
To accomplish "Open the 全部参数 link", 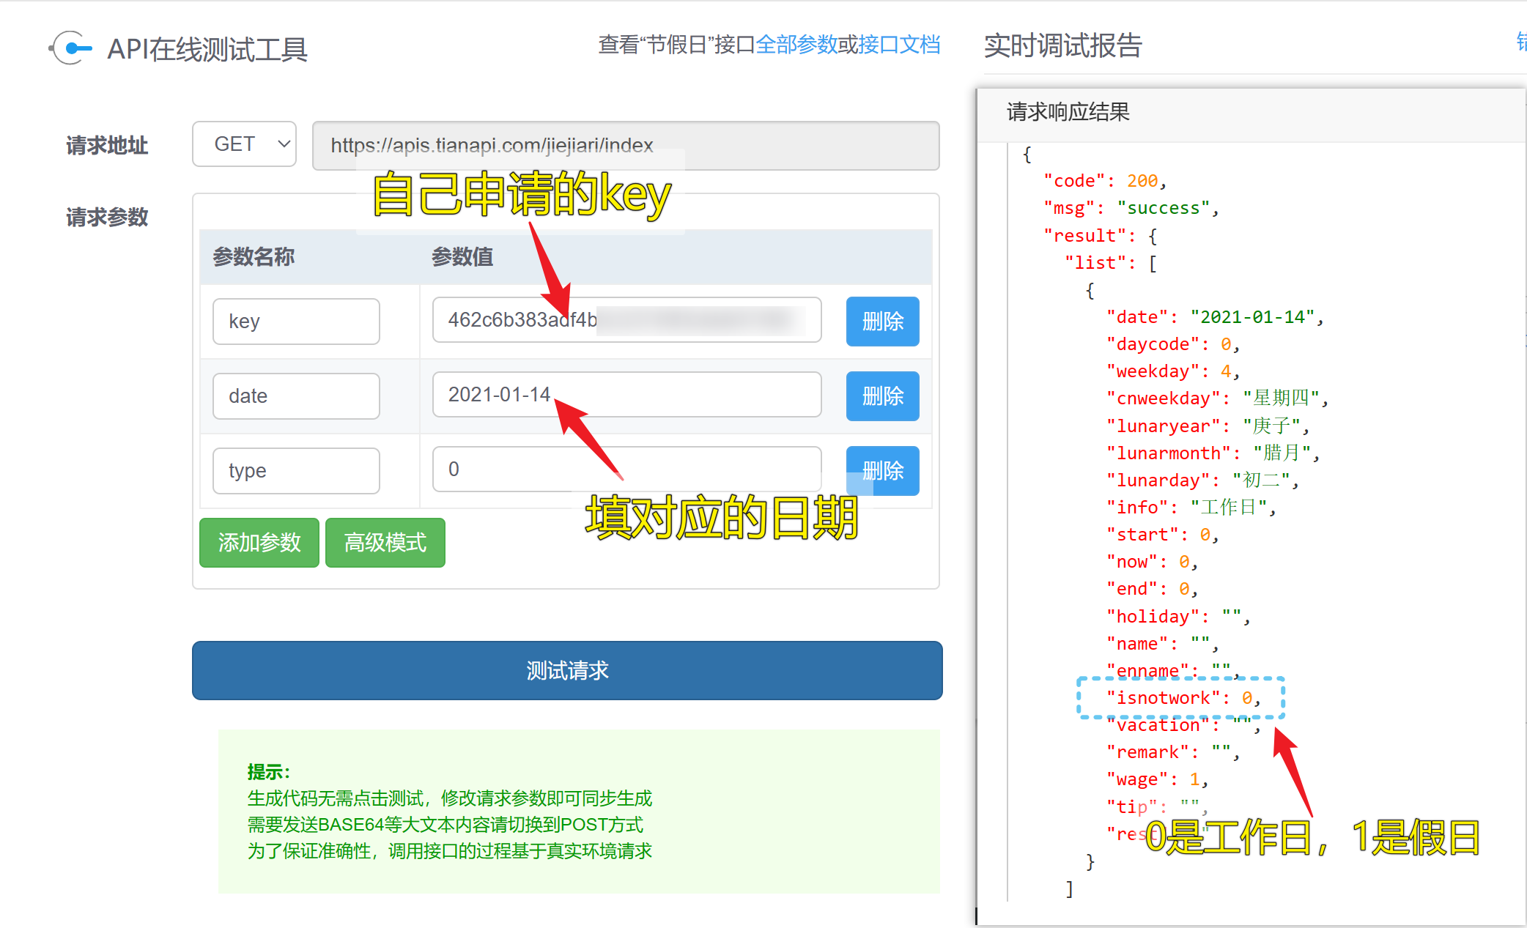I will coord(796,45).
